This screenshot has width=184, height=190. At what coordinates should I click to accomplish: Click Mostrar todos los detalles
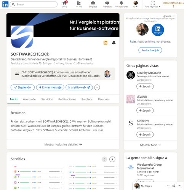pos(63,144)
